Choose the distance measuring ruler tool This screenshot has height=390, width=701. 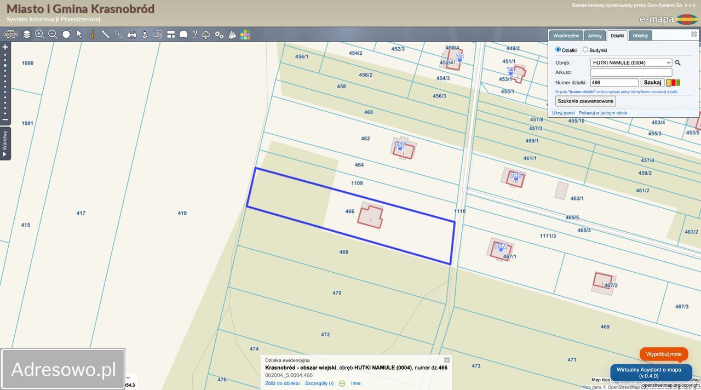(105, 35)
